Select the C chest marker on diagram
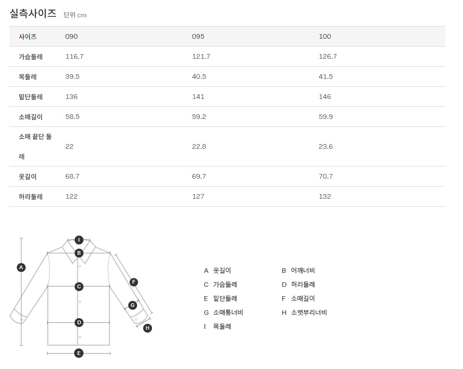This screenshot has width=463, height=369. click(x=79, y=286)
